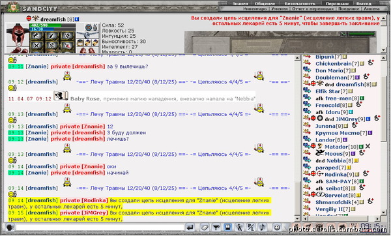Click the speaking-head icon beside chat input
Screen dimensions: 391x236
click(10, 228)
